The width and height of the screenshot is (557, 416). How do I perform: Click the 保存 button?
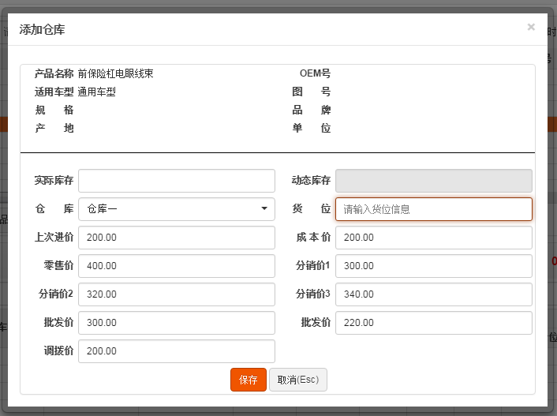click(x=249, y=380)
